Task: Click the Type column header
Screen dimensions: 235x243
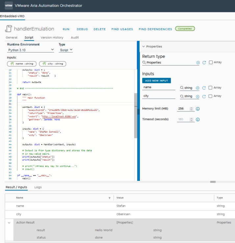Action: click(x=220, y=198)
